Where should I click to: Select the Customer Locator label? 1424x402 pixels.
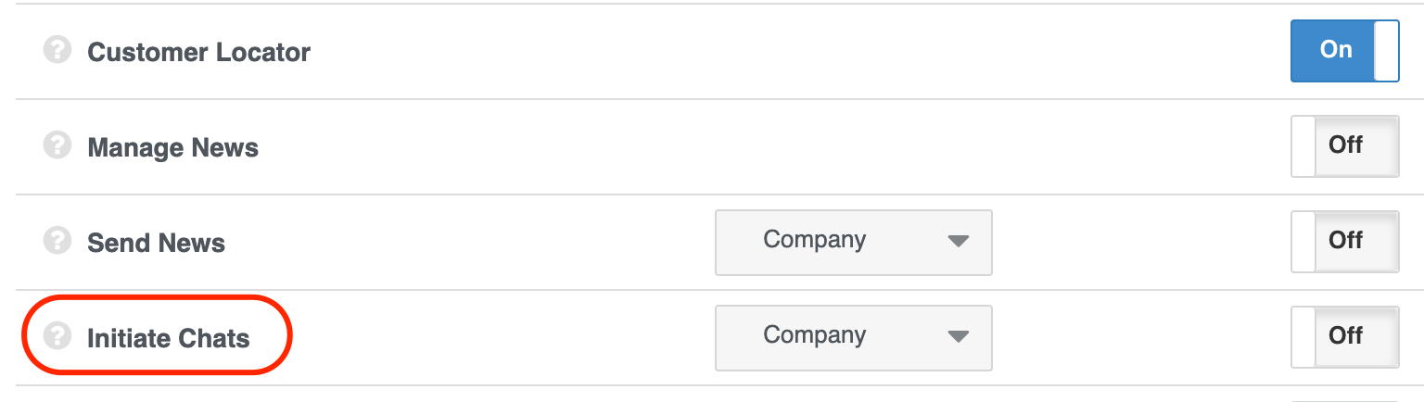tap(198, 52)
